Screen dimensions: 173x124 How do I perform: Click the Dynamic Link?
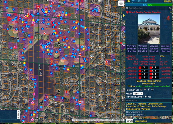point(149,83)
